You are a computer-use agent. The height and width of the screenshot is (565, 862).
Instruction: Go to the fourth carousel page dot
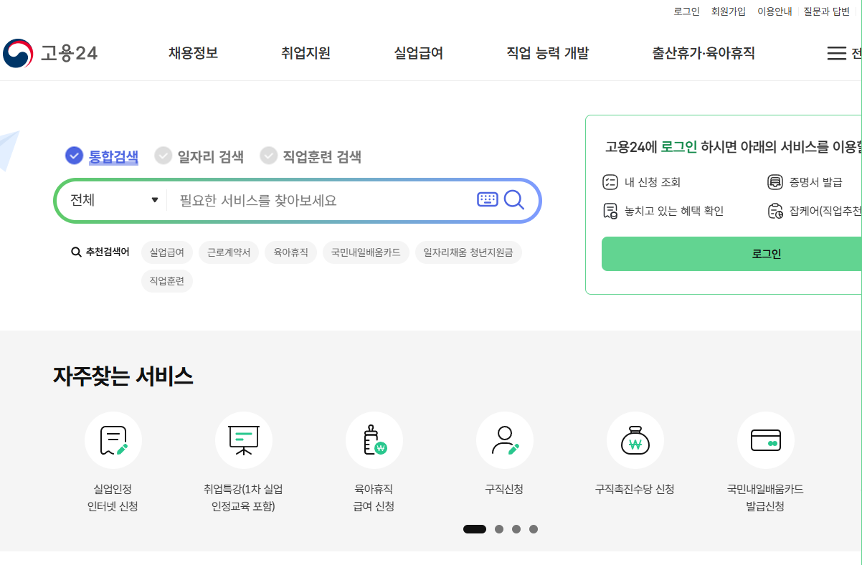tap(534, 529)
